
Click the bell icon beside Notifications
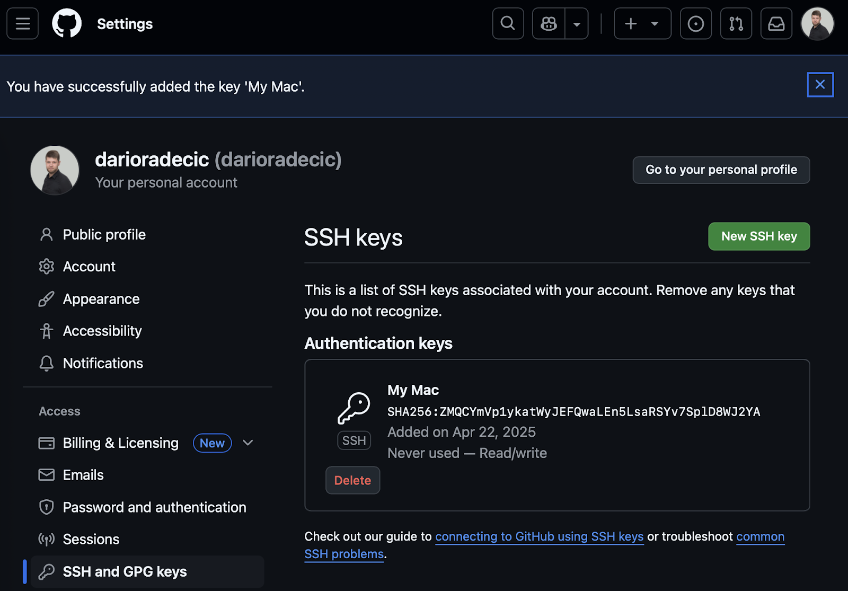47,363
